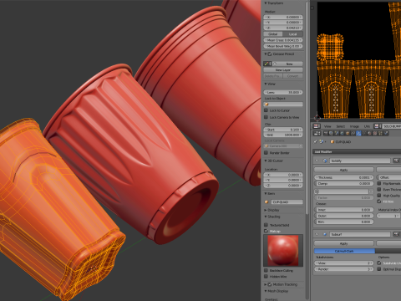
Task: Open the Particles properties tab icon
Action: pyautogui.click(x=380, y=133)
